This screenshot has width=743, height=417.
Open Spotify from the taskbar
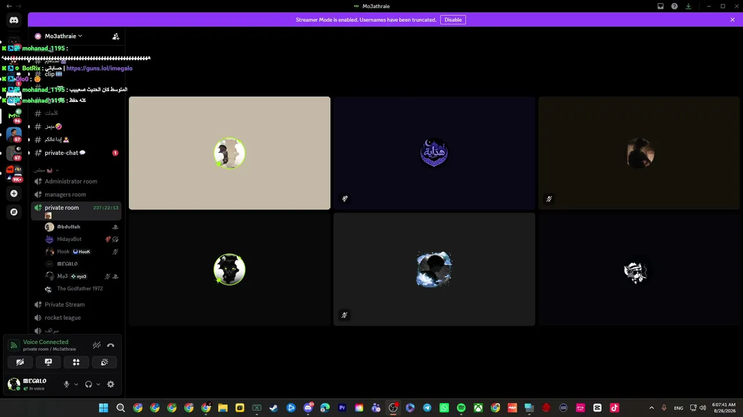tap(461, 408)
